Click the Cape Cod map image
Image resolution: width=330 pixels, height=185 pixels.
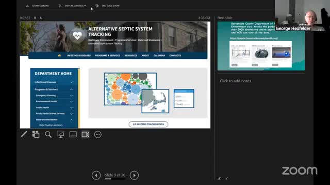[155, 101]
